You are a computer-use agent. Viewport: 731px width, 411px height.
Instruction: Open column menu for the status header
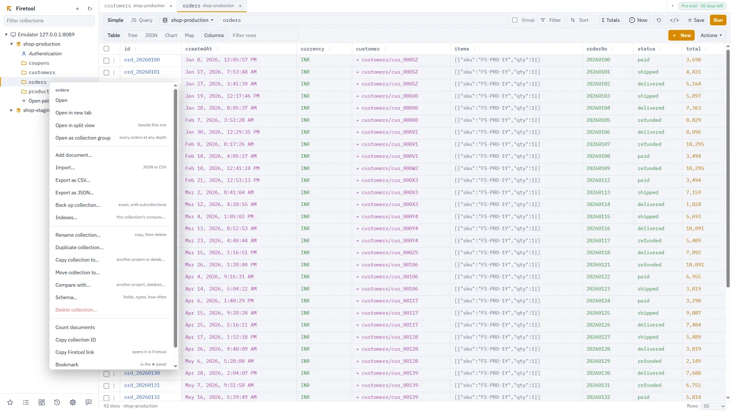coord(661,49)
